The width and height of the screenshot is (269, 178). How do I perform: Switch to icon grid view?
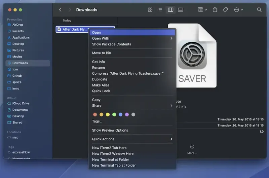click(x=150, y=10)
